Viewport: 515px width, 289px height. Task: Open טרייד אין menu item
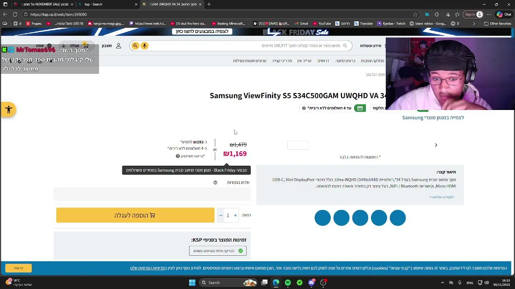click(304, 61)
